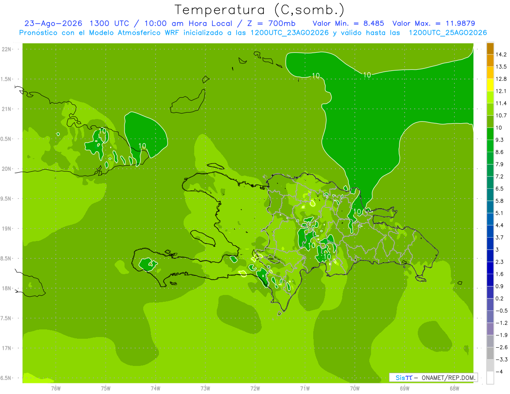Pick the swatch between 13.5 and 14.2

(490, 60)
